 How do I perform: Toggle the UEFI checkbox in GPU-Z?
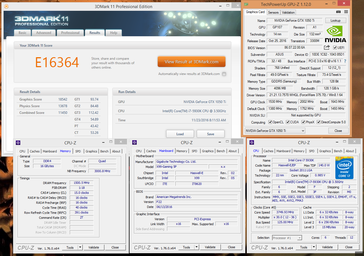coord(335,47)
